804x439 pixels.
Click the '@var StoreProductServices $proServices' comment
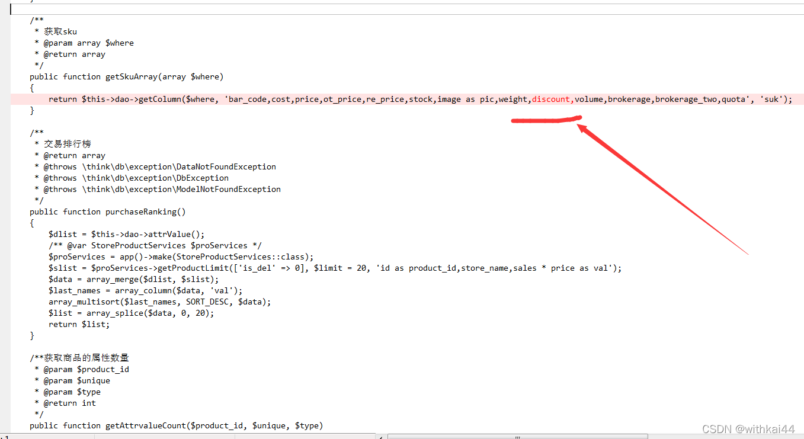(155, 245)
